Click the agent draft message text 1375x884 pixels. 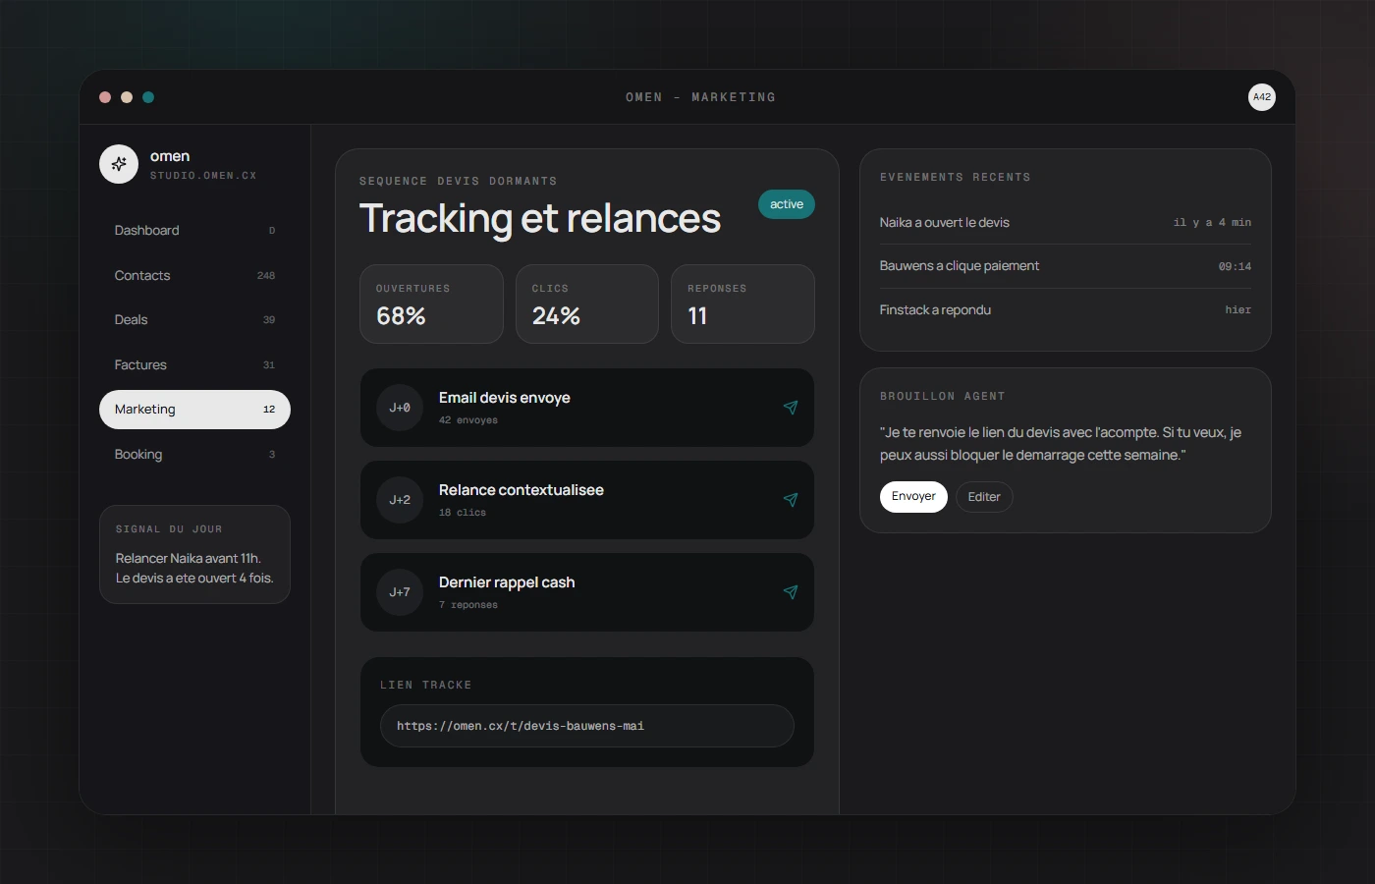coord(1061,444)
